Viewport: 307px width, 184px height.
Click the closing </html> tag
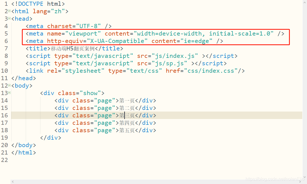(x=24, y=152)
